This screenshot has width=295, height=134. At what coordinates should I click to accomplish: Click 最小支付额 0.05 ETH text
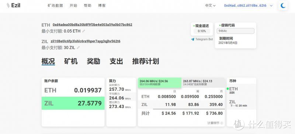pos(61,31)
